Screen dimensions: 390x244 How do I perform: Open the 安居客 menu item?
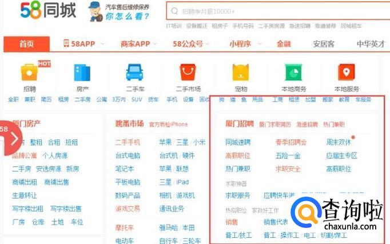click(323, 44)
